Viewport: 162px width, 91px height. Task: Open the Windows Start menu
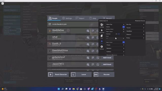pos(59,89)
